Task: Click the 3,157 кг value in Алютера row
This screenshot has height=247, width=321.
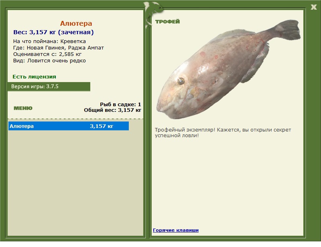Action: tap(102, 126)
